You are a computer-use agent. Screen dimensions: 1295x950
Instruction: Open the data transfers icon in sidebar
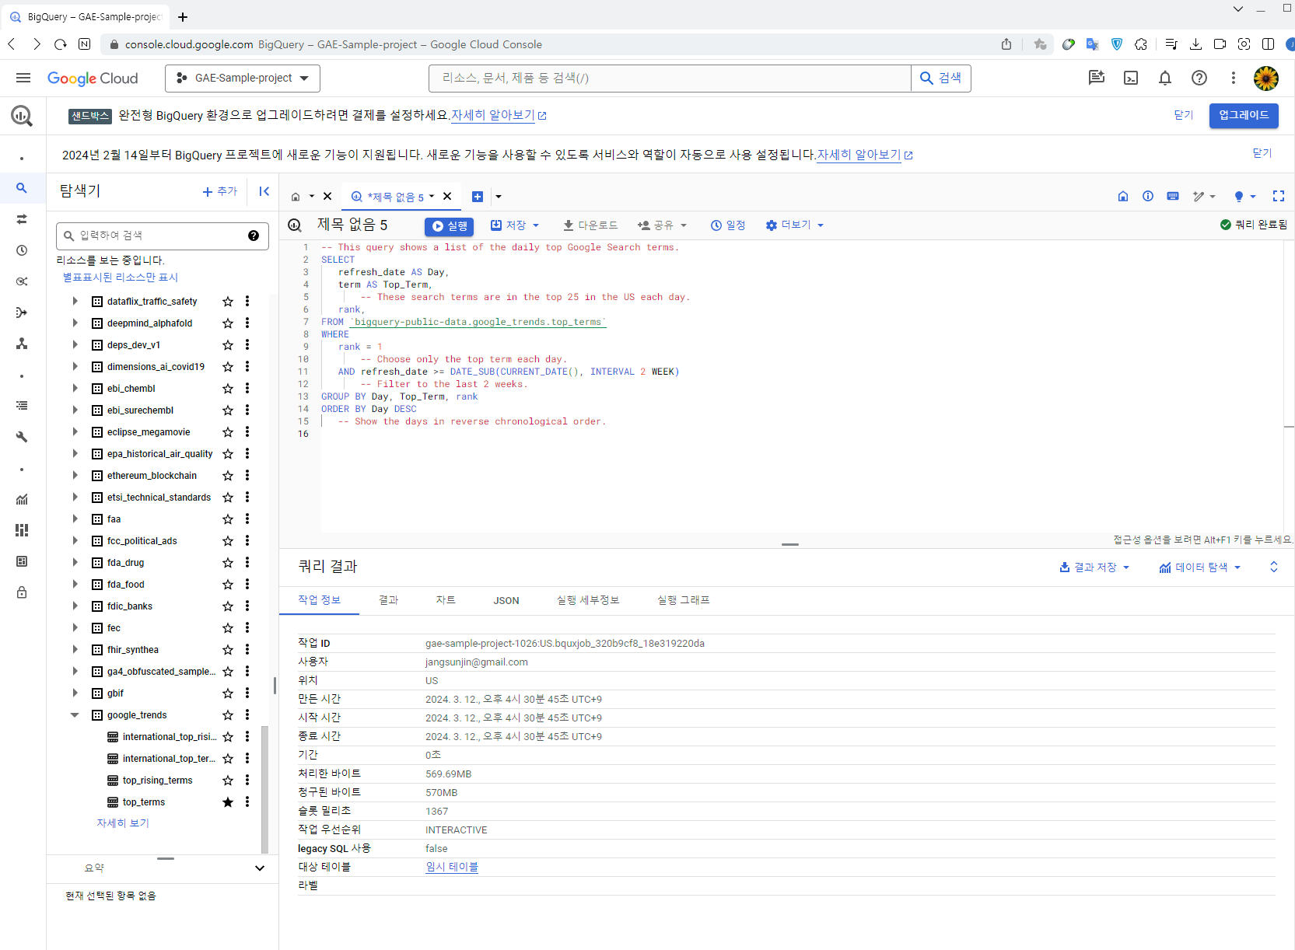22,219
